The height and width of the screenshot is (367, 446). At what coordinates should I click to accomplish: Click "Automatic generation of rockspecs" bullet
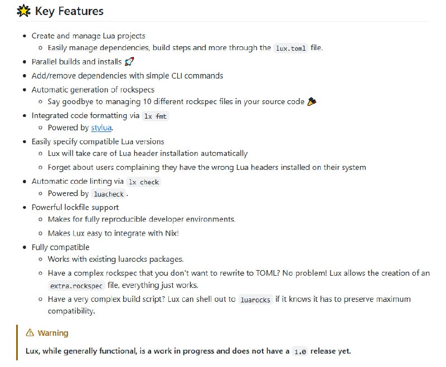[93, 89]
